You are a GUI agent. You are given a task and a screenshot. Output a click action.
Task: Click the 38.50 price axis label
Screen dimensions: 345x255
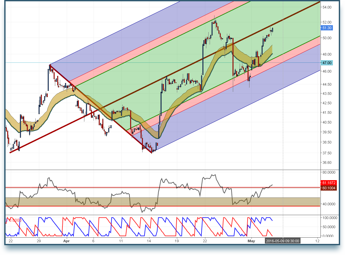[327, 142]
